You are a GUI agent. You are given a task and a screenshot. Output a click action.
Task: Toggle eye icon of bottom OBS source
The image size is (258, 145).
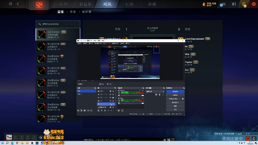coord(110,107)
